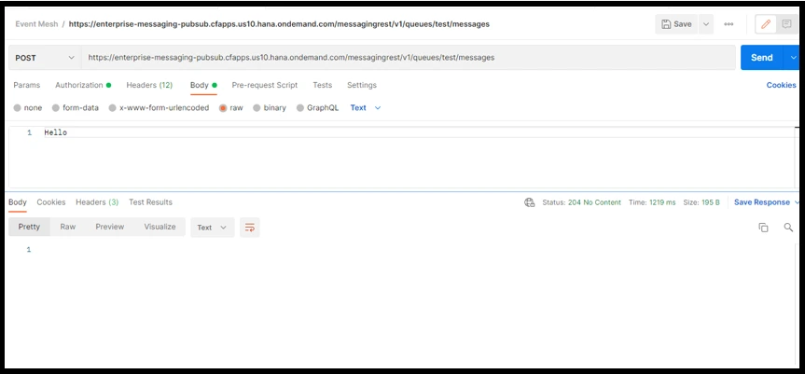805x374 pixels.
Task: Click the wrap lines icon in response
Action: (x=249, y=227)
